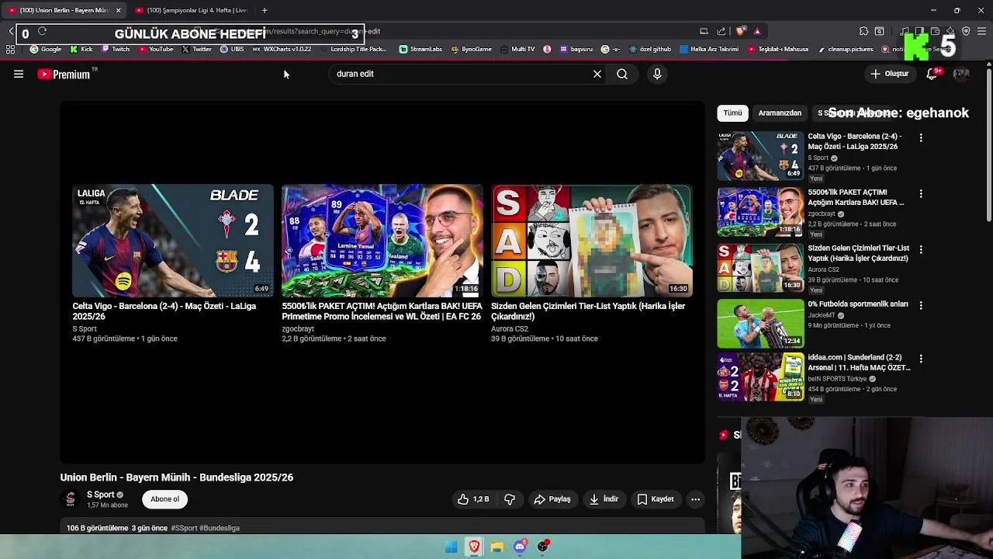993x559 pixels.
Task: Run search with the magnifier icon
Action: 622,74
